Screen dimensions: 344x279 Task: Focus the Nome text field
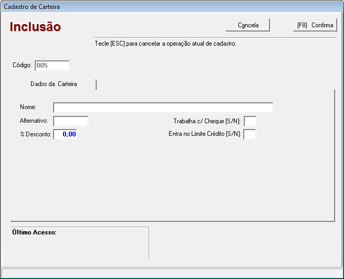(x=163, y=108)
